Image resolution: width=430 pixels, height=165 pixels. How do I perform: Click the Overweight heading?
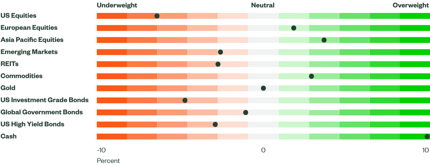tap(410, 5)
